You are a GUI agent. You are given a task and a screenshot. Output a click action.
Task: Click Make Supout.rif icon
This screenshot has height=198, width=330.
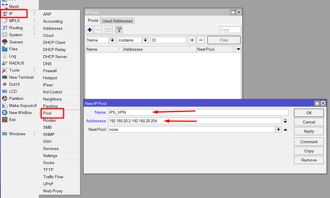(x=5, y=105)
